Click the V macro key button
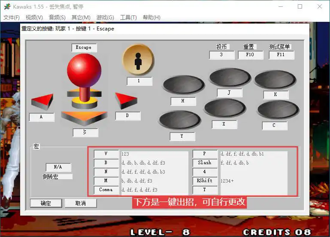 106,154
